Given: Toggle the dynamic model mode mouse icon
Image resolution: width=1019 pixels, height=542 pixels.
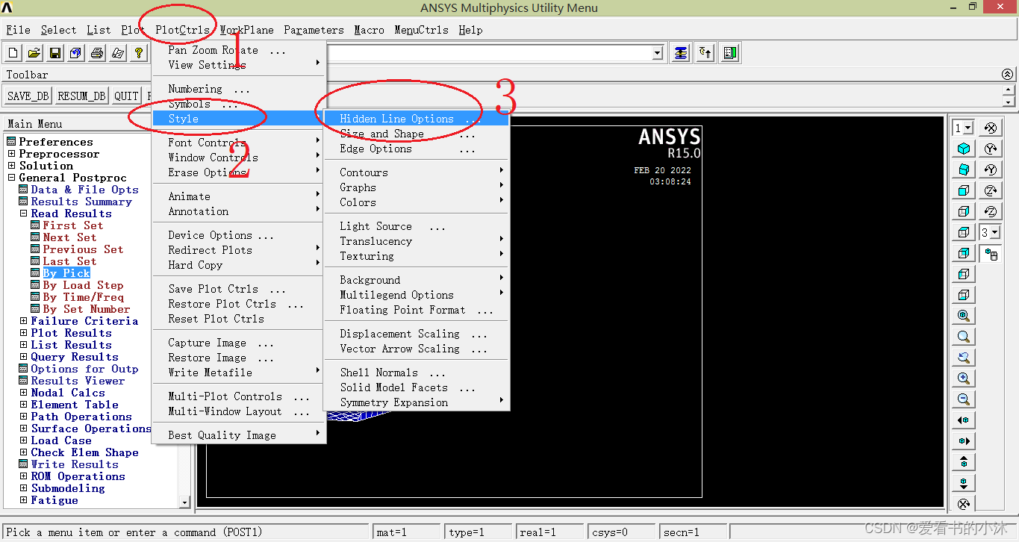Looking at the screenshot, I should pos(991,255).
